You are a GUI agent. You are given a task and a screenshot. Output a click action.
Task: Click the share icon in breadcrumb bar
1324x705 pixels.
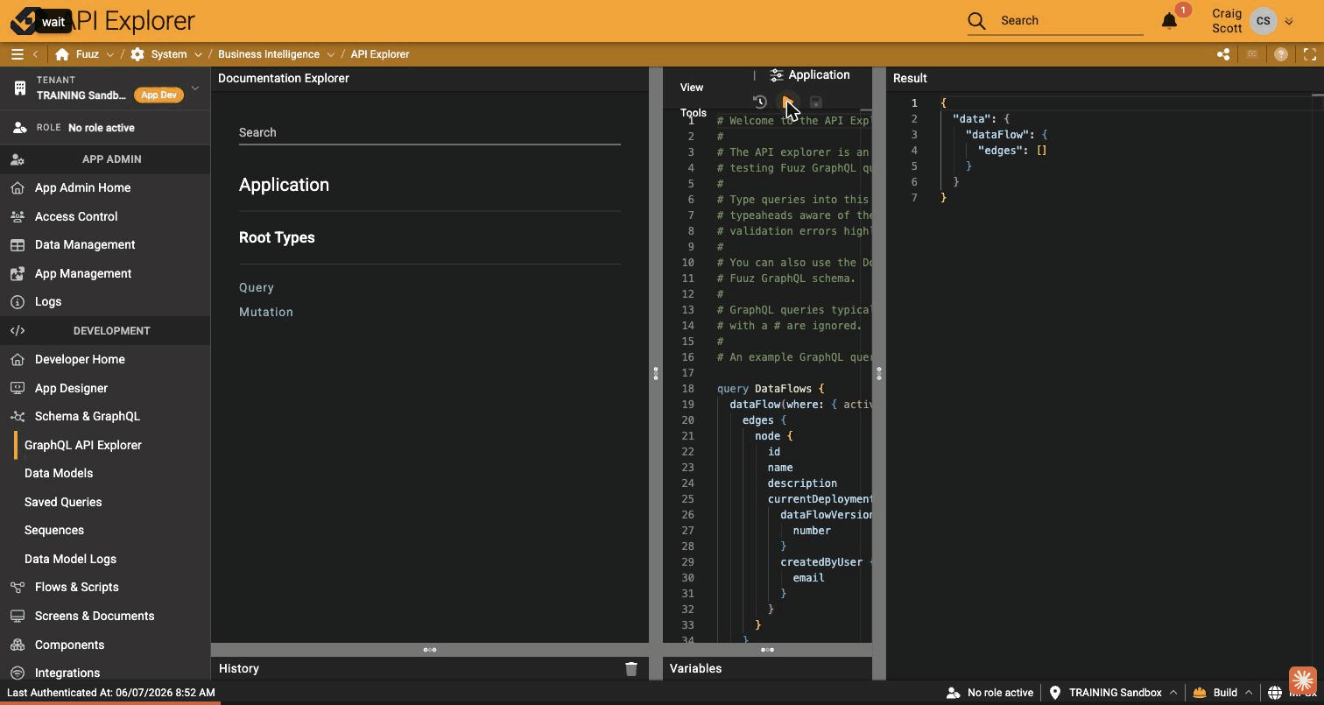pos(1223,54)
